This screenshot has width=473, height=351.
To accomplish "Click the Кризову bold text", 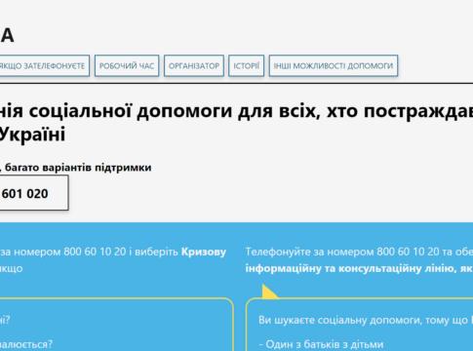I will (x=204, y=252).
